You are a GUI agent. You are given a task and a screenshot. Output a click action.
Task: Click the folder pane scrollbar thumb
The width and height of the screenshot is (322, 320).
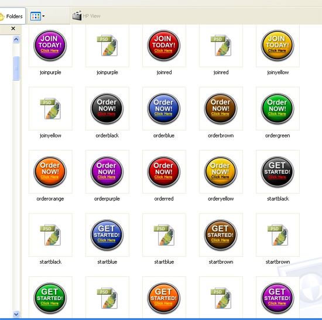pos(16,68)
